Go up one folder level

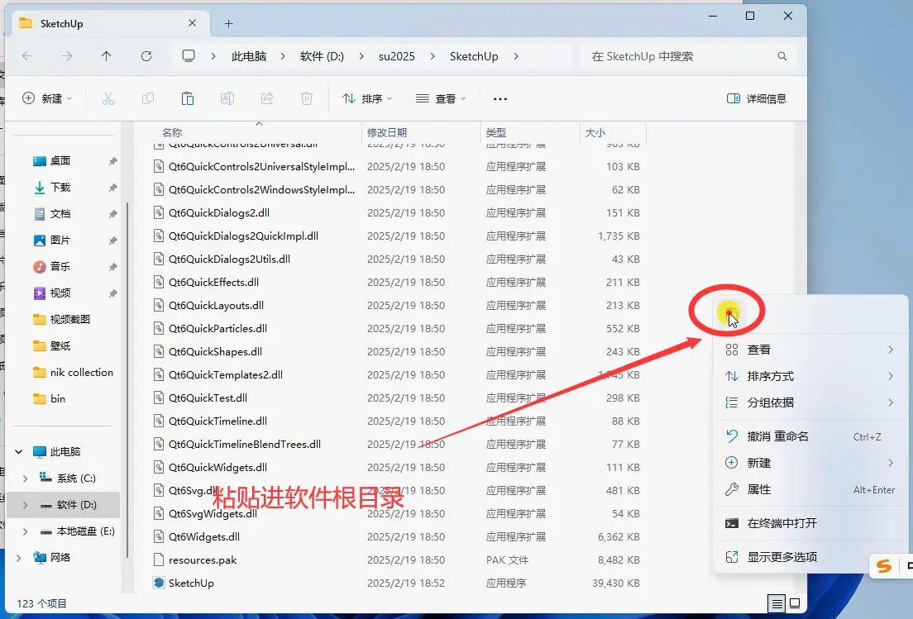pyautogui.click(x=106, y=56)
